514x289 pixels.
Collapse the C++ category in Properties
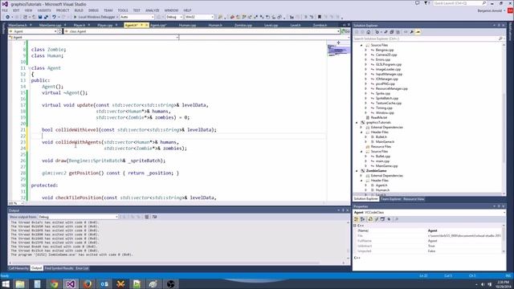[355, 226]
